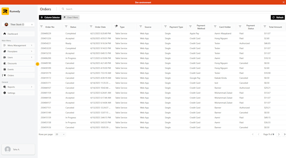Select order number 250419172
The image size is (286, 158).
46,78
